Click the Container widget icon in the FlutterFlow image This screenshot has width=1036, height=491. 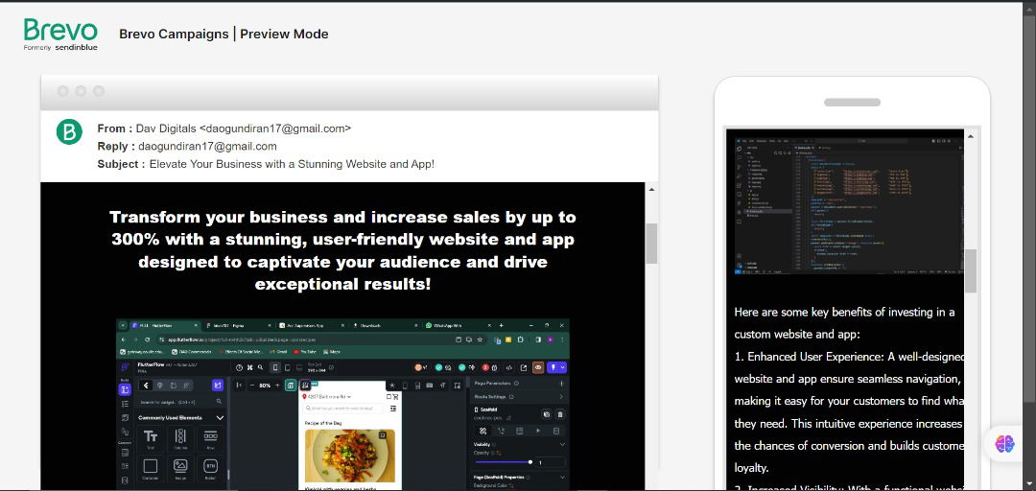click(151, 467)
